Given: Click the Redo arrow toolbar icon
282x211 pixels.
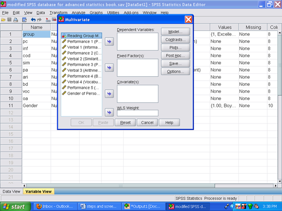Looking at the screenshot, I should (x=39, y=20).
